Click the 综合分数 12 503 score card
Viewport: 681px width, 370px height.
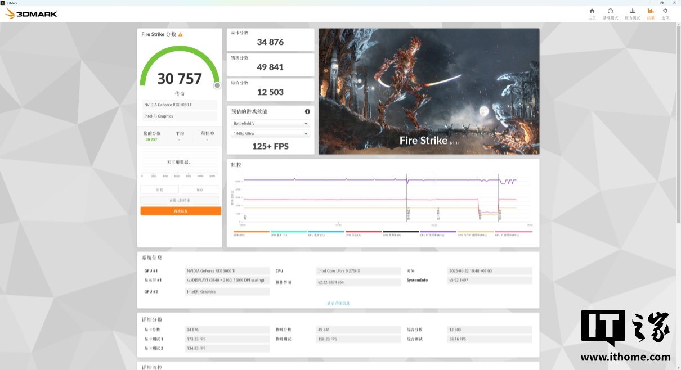(270, 89)
